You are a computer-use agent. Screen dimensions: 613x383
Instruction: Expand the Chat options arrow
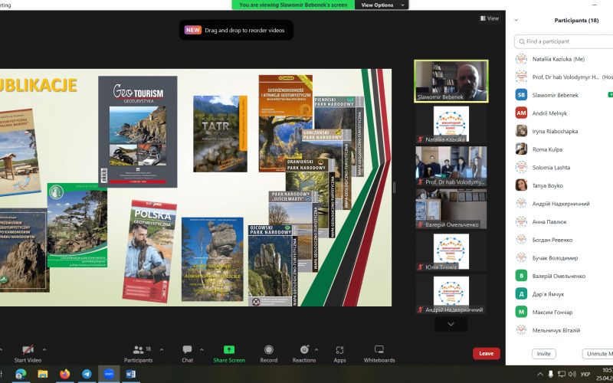202,350
